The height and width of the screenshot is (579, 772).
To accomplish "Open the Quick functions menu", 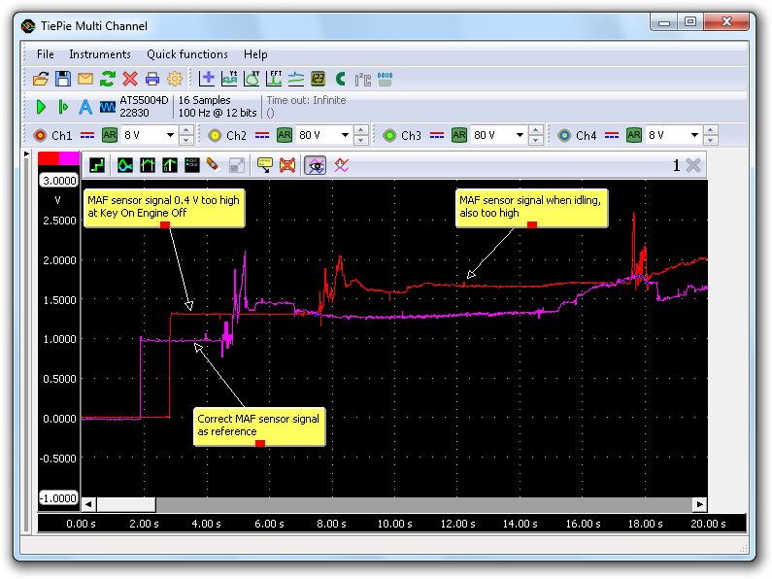I will point(187,54).
